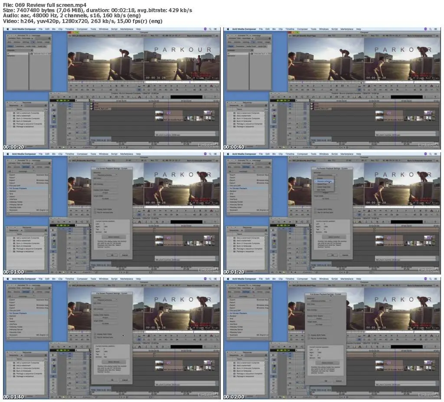Click record monitor position bar, 00:00:20 frame
The height and width of the screenshot is (402, 444).
click(182, 82)
